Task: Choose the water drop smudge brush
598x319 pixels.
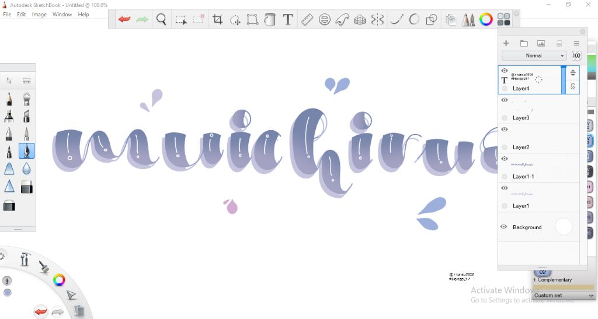Action: pos(26,169)
